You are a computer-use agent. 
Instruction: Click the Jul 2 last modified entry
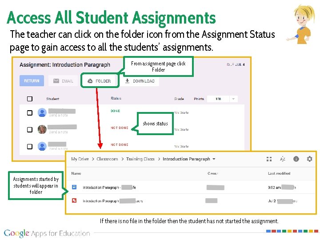coord(283,201)
